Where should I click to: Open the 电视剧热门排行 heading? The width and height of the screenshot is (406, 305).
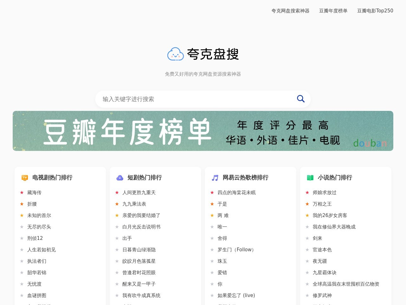pyautogui.click(x=52, y=178)
